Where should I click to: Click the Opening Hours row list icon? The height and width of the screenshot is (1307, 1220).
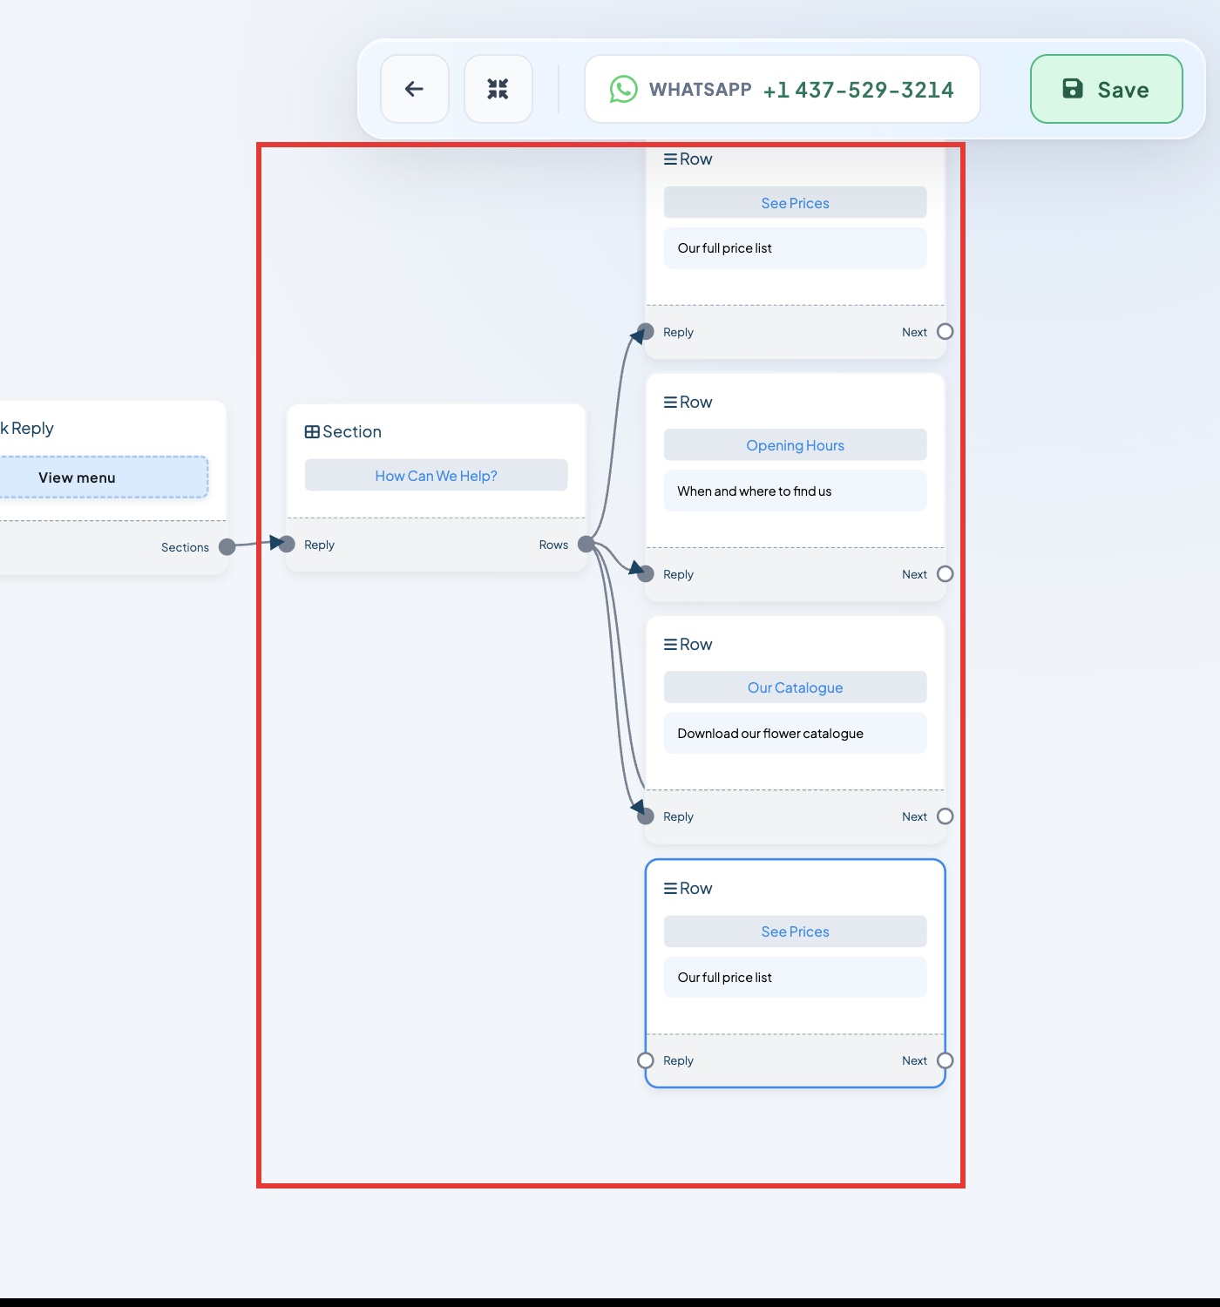(670, 403)
